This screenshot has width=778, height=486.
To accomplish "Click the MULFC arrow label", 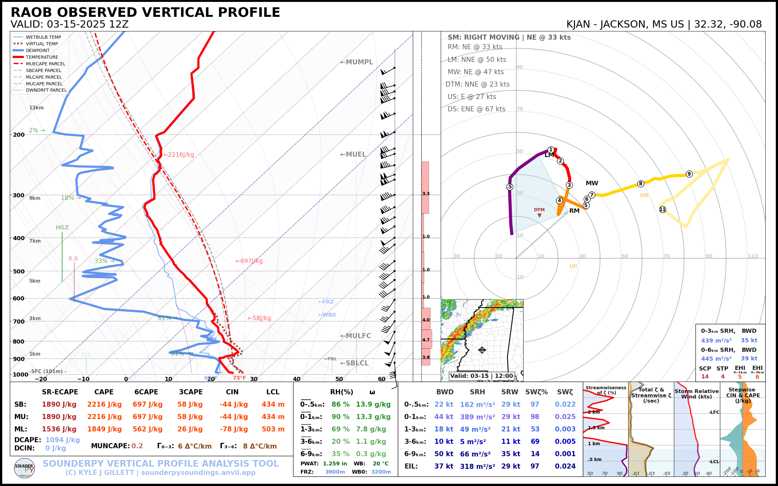I will (355, 336).
